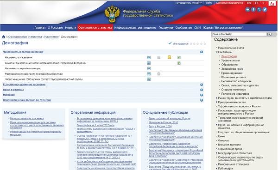This screenshot has width=278, height=170.
Task: Open the Главная menu item
Action: (40, 28)
